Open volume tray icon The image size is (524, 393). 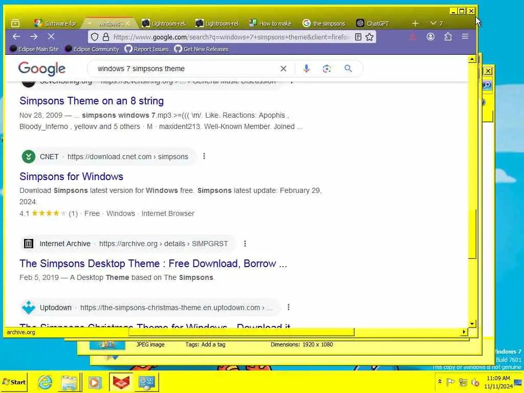coord(475,382)
